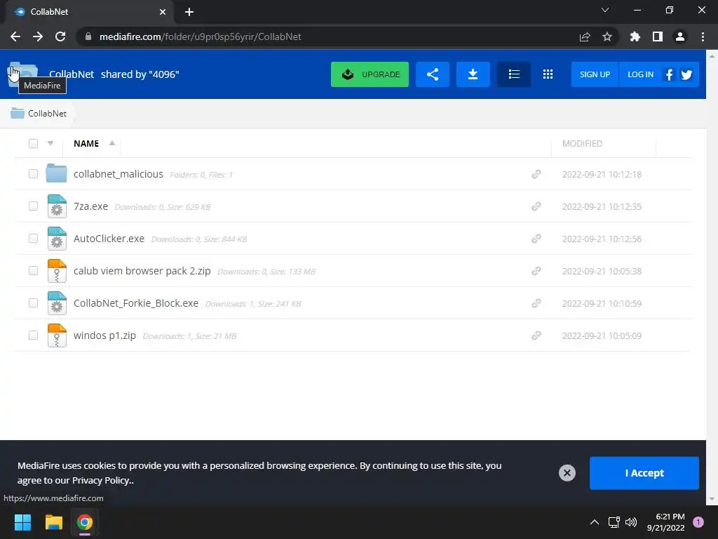Open Chrome extensions puzzle icon
718x539 pixels.
click(635, 36)
